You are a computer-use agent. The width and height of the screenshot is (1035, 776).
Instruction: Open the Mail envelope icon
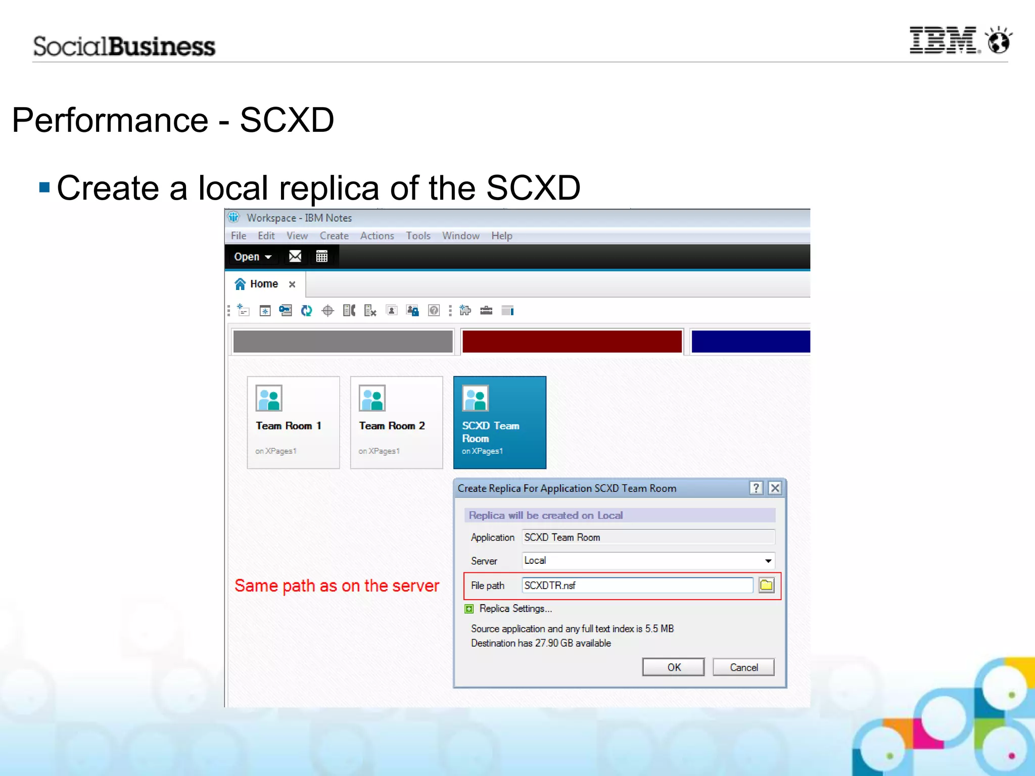click(295, 256)
